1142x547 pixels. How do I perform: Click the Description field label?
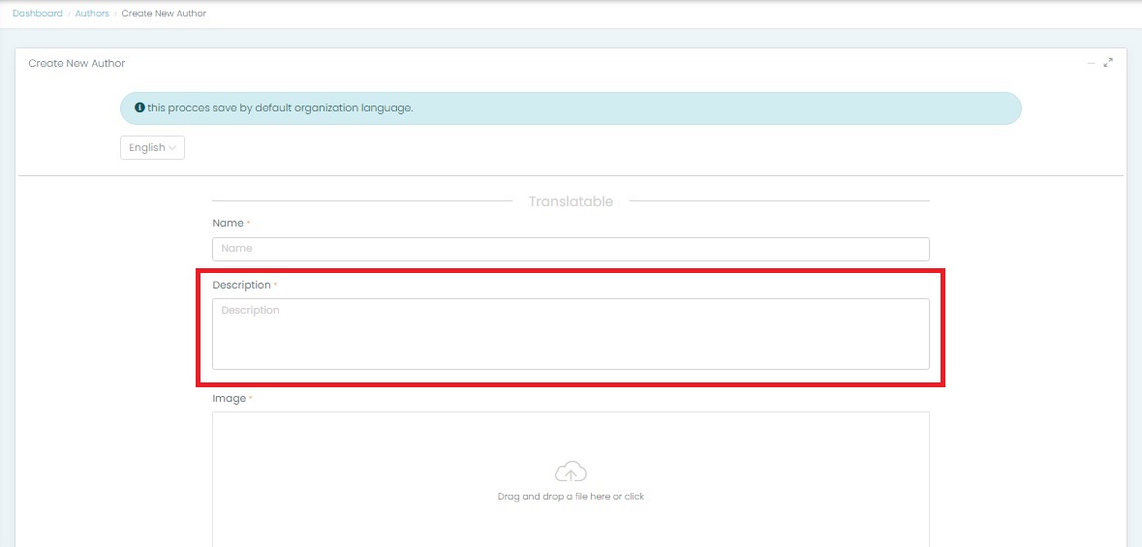(241, 286)
